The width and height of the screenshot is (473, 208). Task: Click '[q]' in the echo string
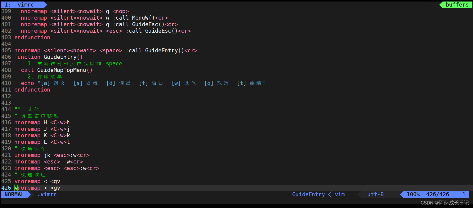click(x=209, y=83)
